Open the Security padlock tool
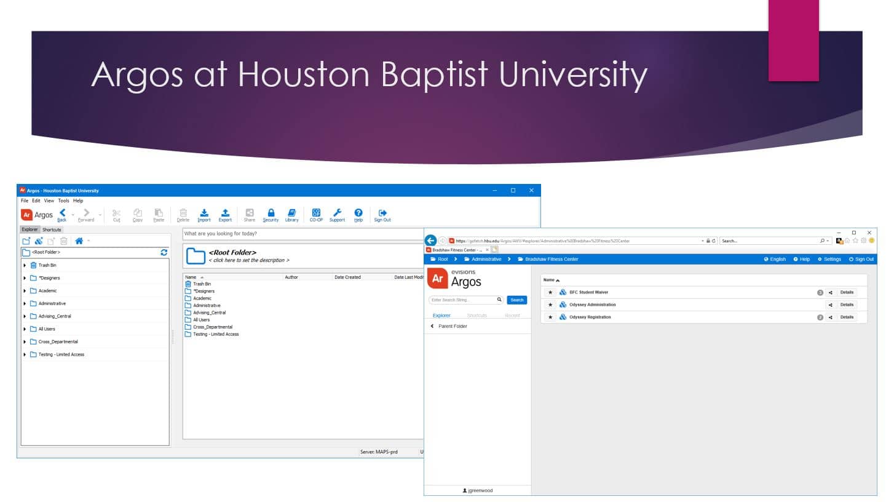Viewport: 894px width, 502px height. point(271,212)
